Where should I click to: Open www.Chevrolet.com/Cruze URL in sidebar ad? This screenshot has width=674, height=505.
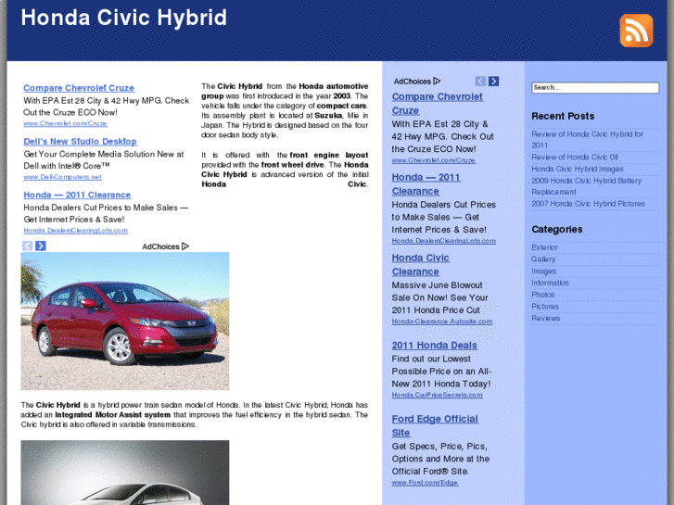click(433, 160)
